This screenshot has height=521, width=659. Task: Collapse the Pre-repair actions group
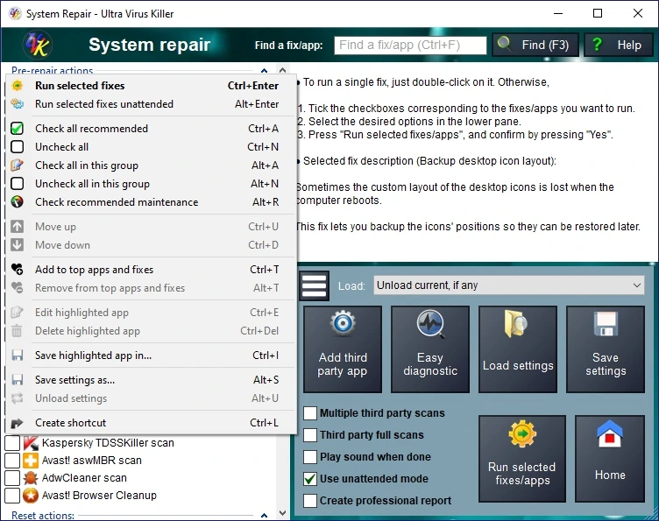(264, 71)
